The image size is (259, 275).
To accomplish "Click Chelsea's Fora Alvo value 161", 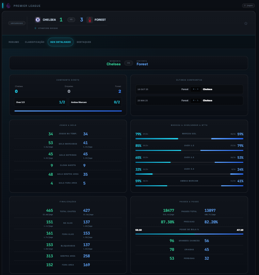I will coord(49,233).
